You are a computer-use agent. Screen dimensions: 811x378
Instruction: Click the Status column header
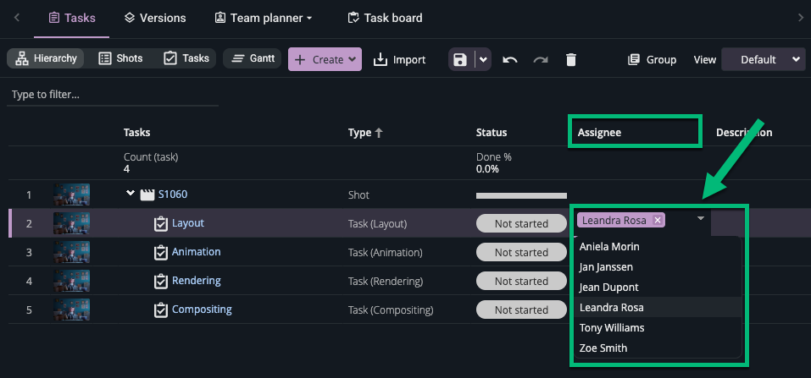pyautogui.click(x=492, y=133)
